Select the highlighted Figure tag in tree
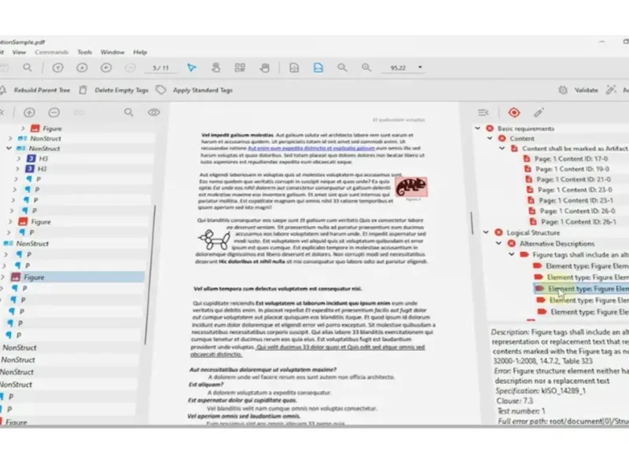Image resolution: width=629 pixels, height=471 pixels. (x=72, y=277)
